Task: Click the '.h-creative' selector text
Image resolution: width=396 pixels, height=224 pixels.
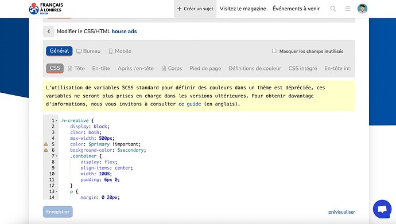Action: tap(74, 121)
